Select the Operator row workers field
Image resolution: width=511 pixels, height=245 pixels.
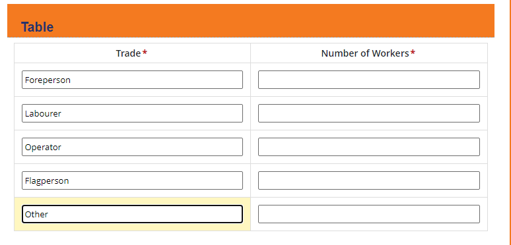pos(369,147)
